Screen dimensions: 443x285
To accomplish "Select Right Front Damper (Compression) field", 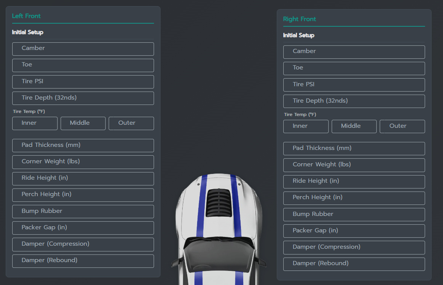I will (x=354, y=247).
